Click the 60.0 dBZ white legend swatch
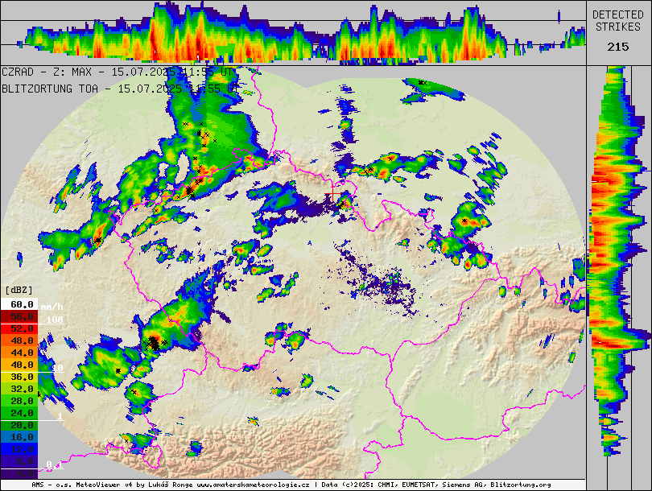 click(x=19, y=304)
